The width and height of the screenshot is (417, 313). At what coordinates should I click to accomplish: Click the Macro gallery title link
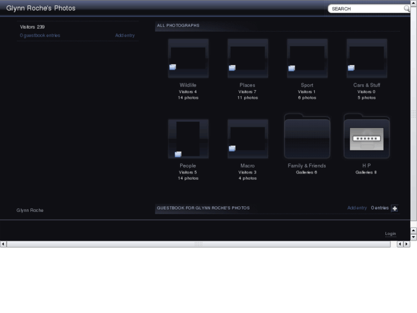tap(247, 166)
